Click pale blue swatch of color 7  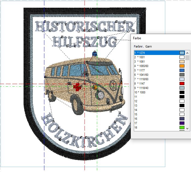(x=182, y=79)
